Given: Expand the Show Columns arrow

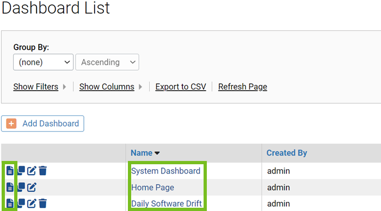Looking at the screenshot, I should click(140, 86).
